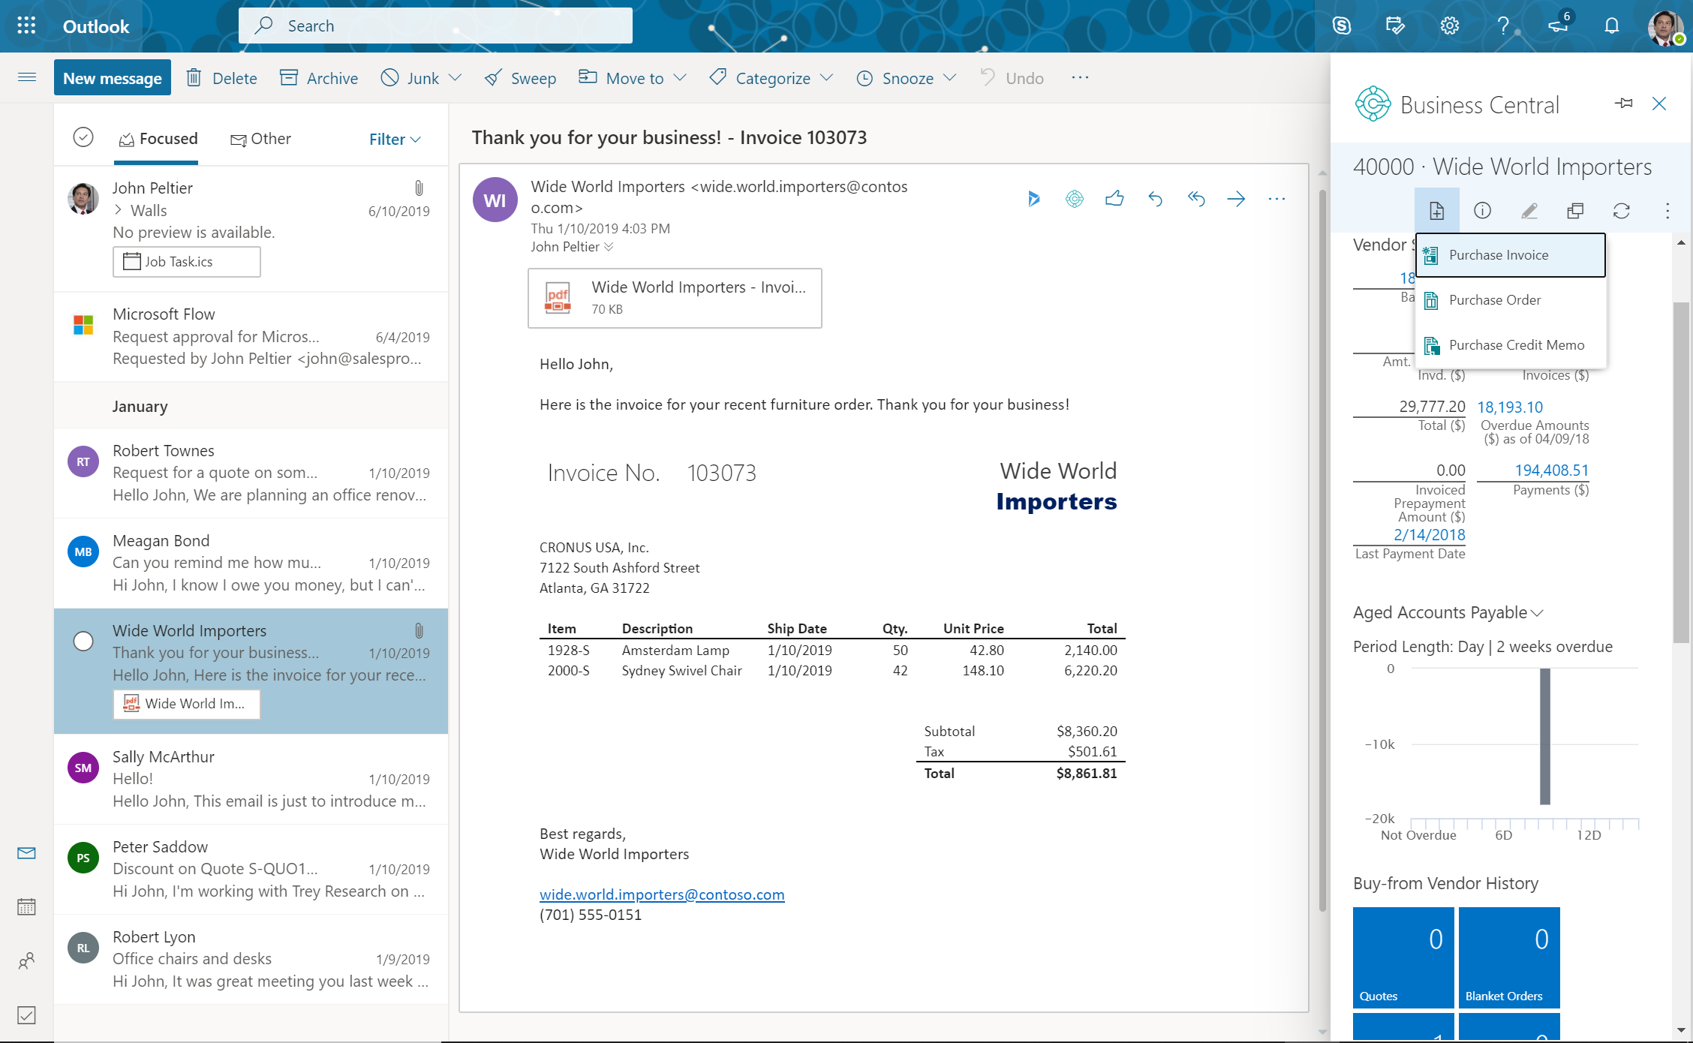1693x1043 pixels.
Task: Click the Forward arrow icon
Action: pyautogui.click(x=1237, y=199)
